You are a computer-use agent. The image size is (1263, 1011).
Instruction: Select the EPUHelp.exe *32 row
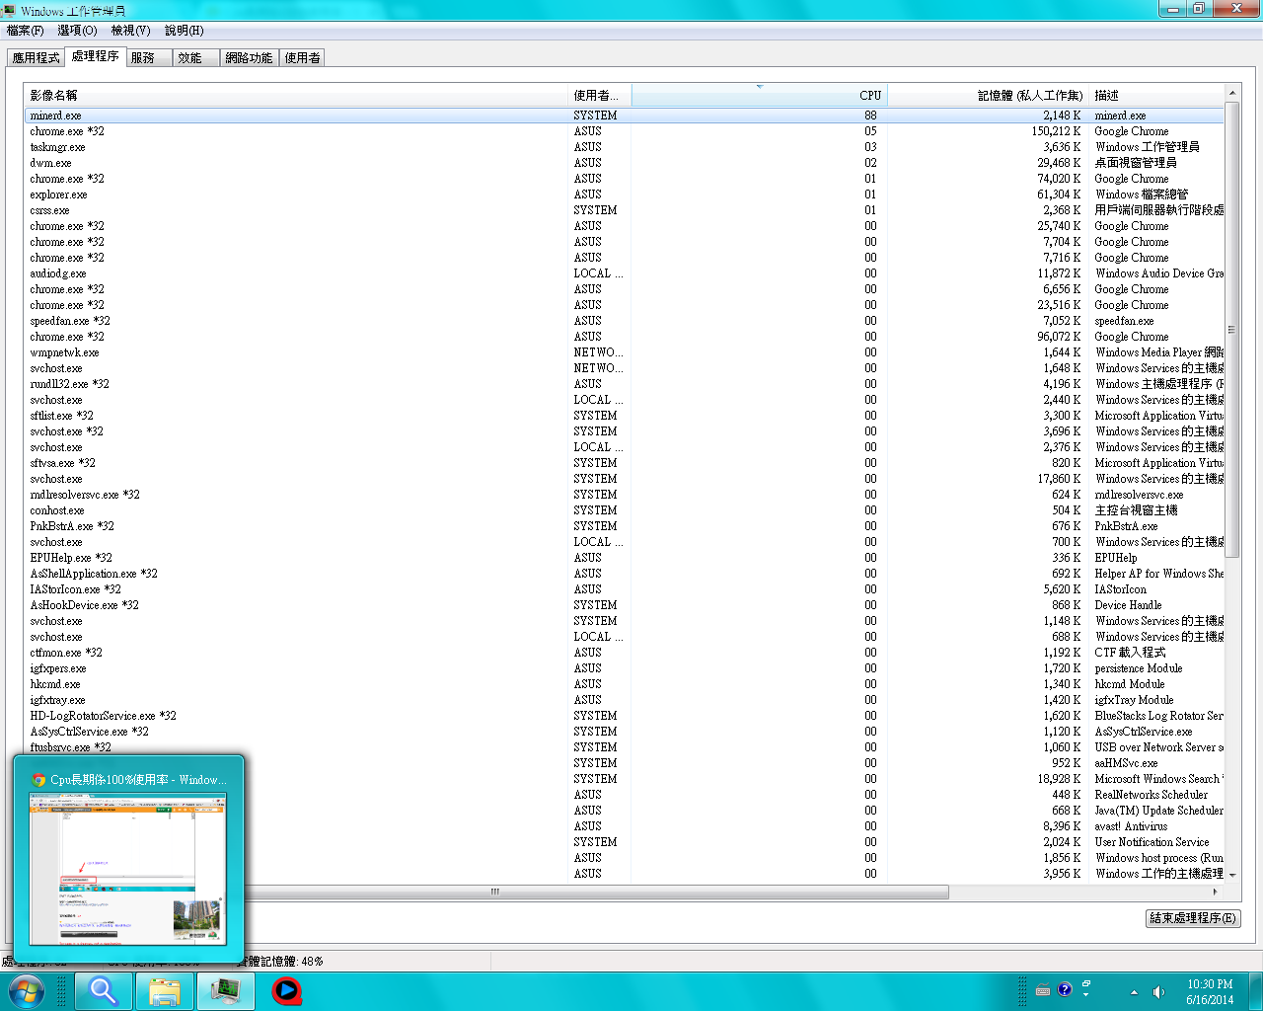point(624,558)
